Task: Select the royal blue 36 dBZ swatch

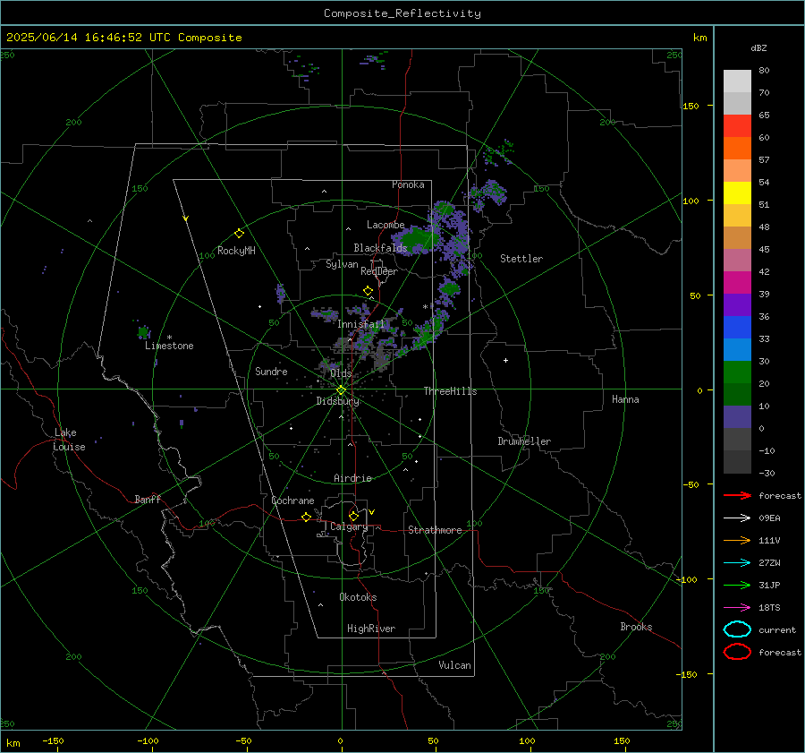Action: point(737,328)
